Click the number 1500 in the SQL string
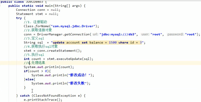201x102 pixels. 113,43
